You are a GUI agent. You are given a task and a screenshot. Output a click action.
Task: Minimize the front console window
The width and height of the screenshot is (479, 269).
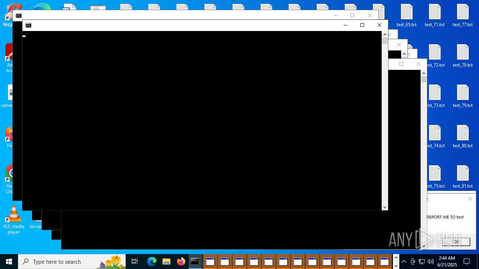345,25
